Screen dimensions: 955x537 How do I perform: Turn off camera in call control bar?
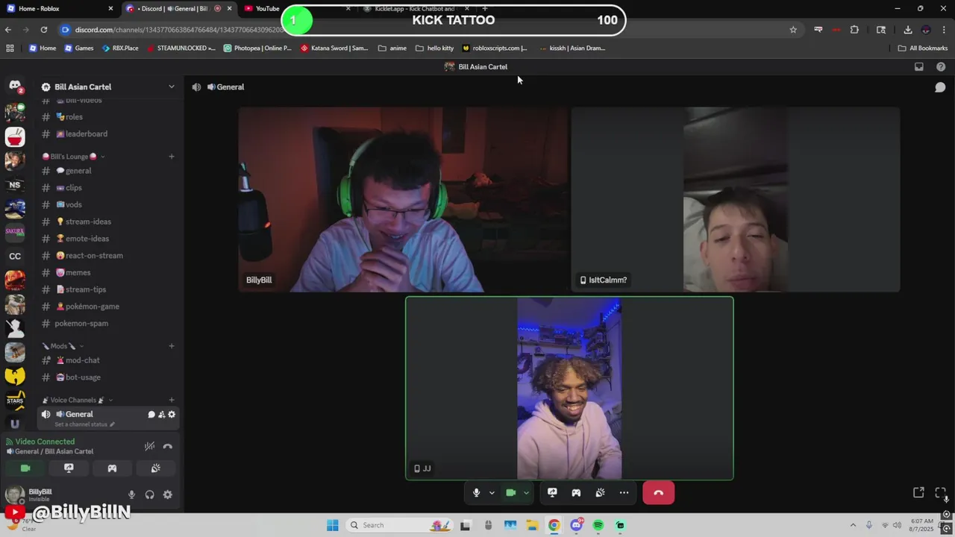pos(511,493)
